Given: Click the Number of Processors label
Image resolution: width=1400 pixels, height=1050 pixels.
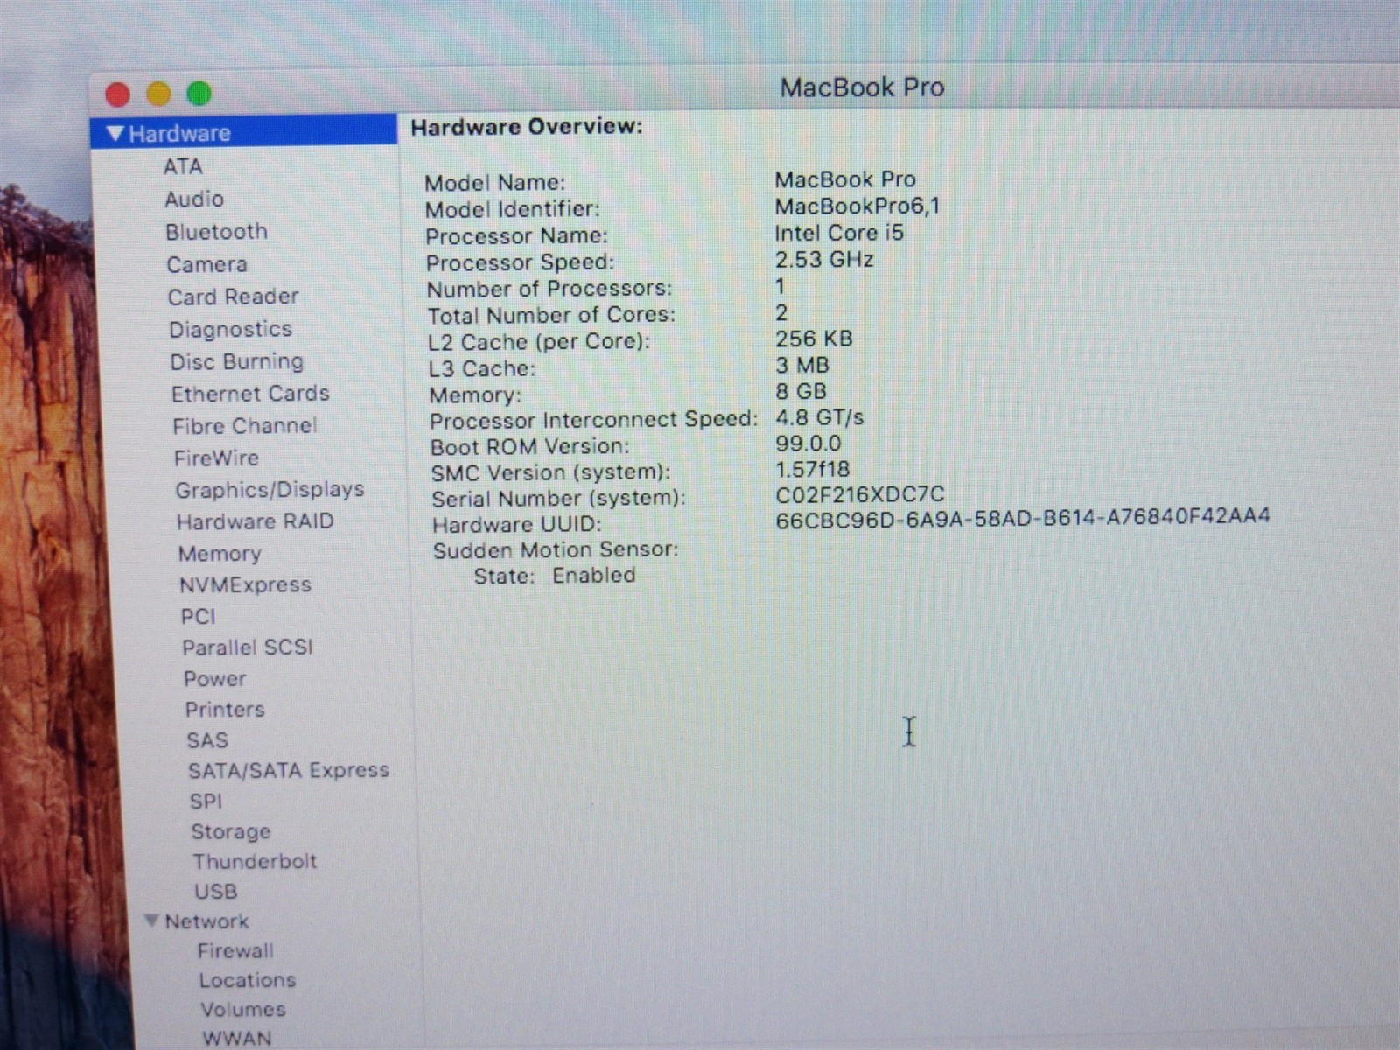Looking at the screenshot, I should [549, 289].
